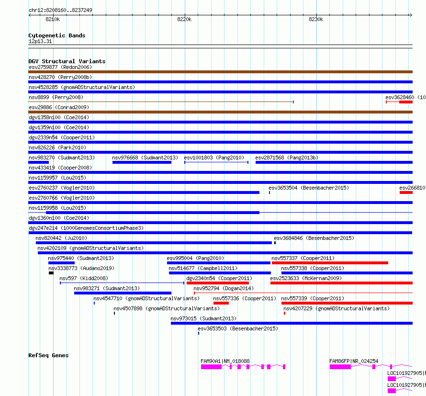426x396 pixels.
Task: Select the nsv428270 (Perry2008b) variant label
Action: click(60, 77)
